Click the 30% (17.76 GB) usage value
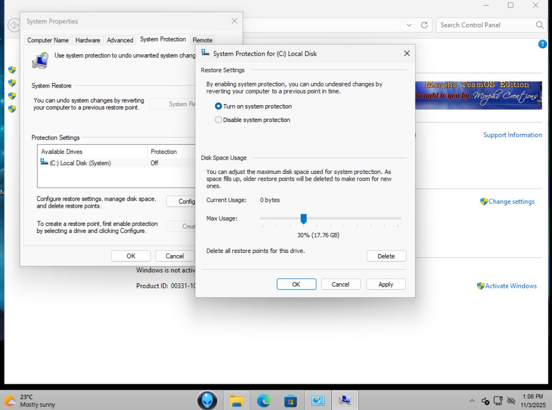Image resolution: width=552 pixels, height=410 pixels. [x=318, y=235]
